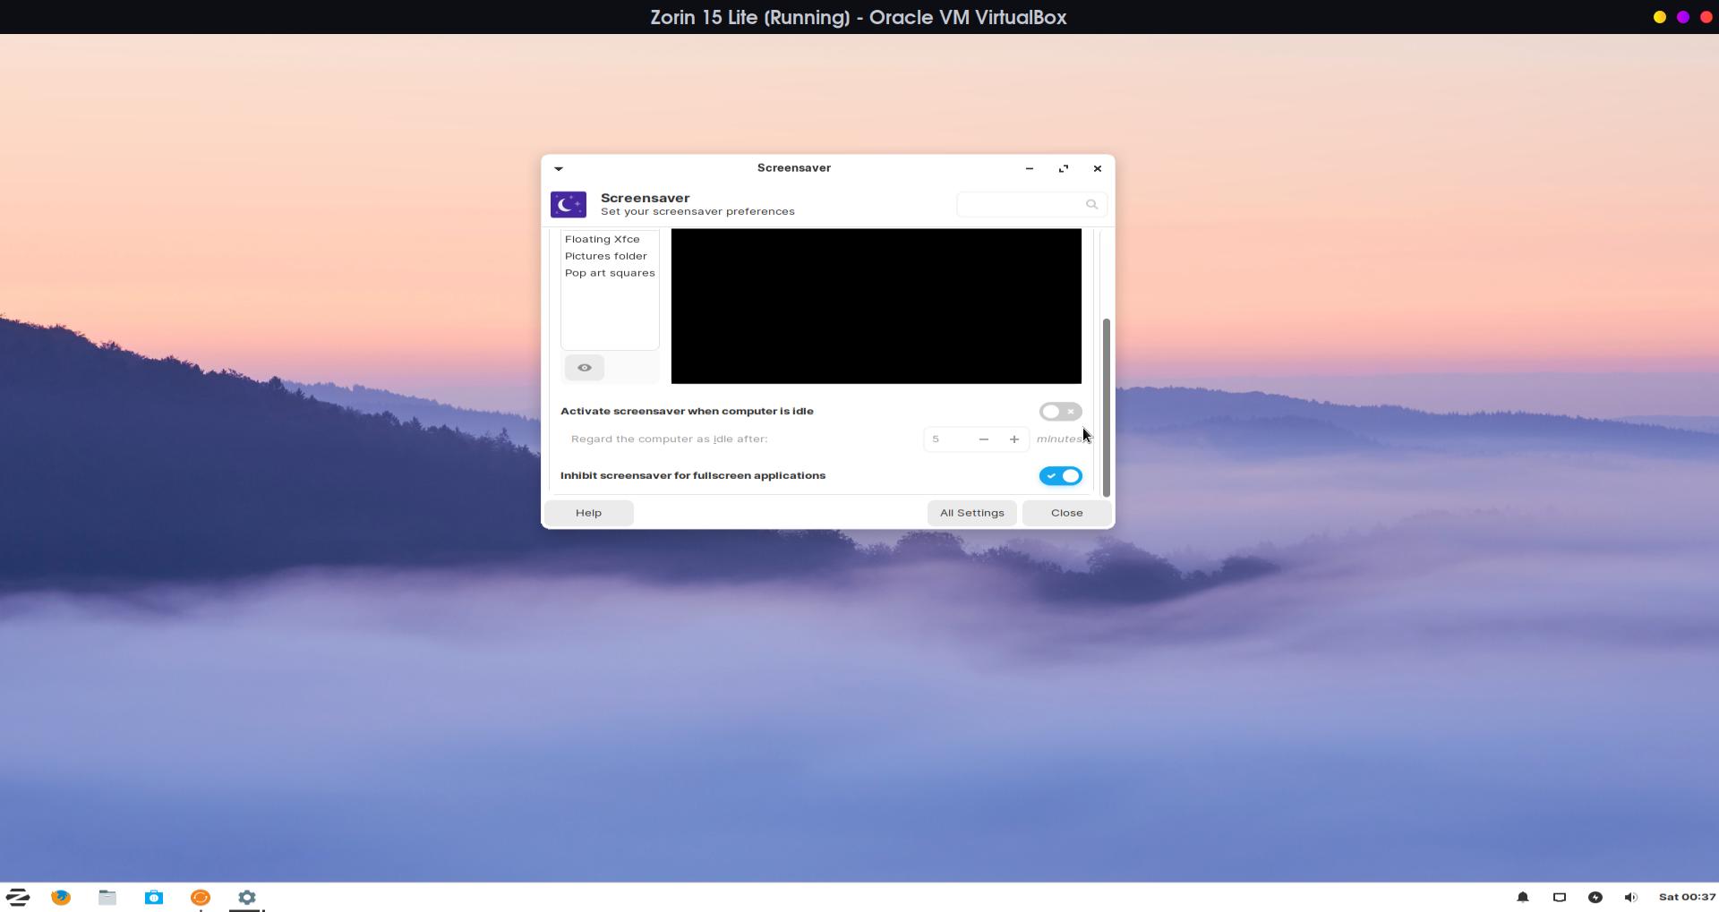Open the volume control icon
The width and height of the screenshot is (1719, 912).
pos(1630,897)
